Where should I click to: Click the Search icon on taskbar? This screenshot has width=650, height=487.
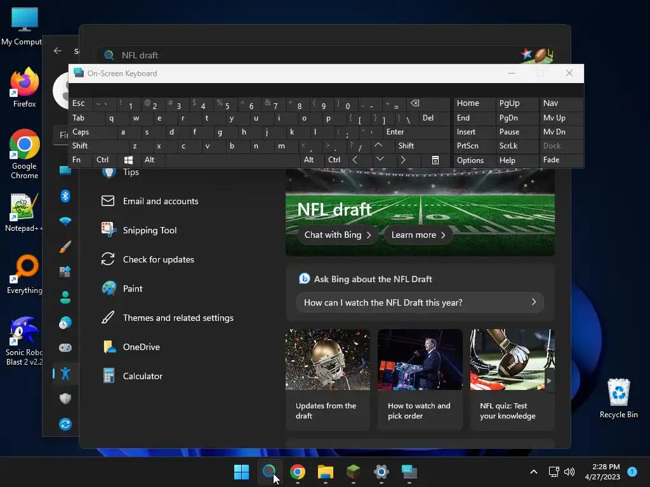[269, 472]
